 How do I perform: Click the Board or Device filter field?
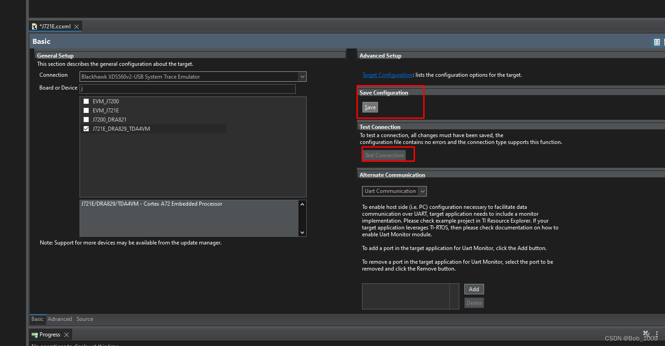(187, 89)
